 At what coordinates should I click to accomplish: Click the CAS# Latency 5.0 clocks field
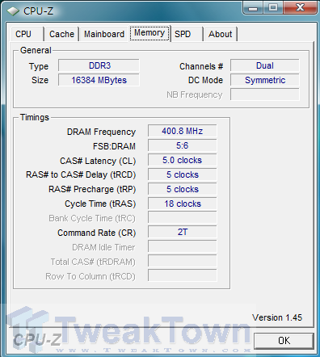(x=183, y=160)
